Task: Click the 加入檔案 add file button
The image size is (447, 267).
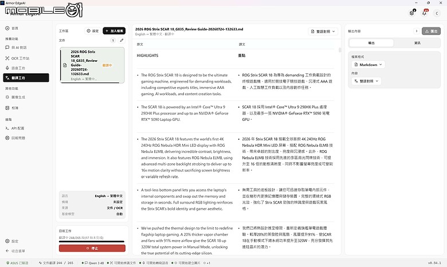Action: point(114,31)
